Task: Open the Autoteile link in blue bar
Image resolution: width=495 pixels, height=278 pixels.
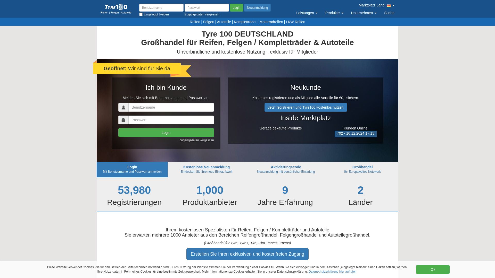Action: click(x=224, y=22)
